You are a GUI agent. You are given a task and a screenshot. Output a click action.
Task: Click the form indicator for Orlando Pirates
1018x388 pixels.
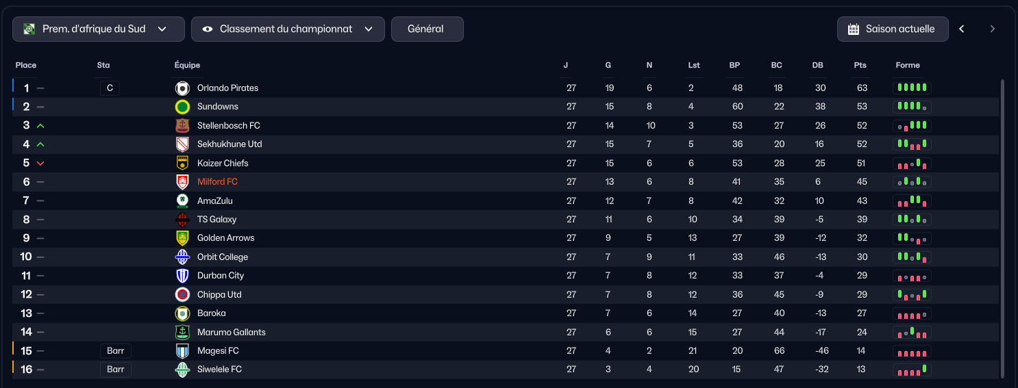pyautogui.click(x=912, y=88)
